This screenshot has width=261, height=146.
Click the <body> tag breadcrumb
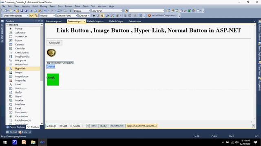(x=104, y=126)
